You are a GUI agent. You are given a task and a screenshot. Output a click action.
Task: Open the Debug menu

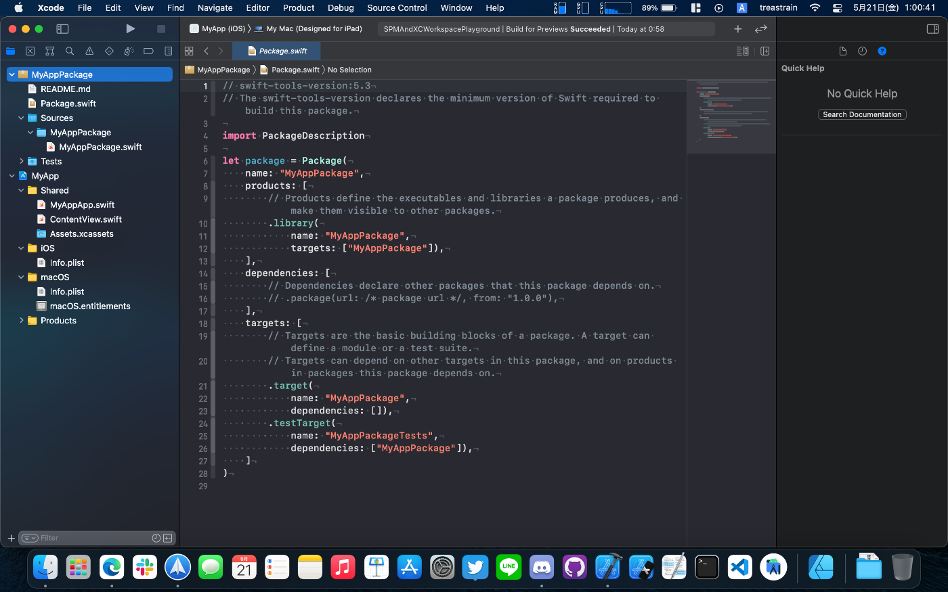(x=341, y=8)
